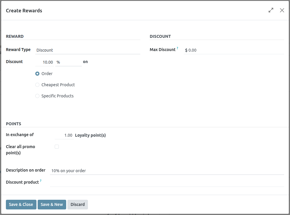Viewport: 290px width, 215px height.
Task: Click the Description on order text field
Action: (x=166, y=170)
